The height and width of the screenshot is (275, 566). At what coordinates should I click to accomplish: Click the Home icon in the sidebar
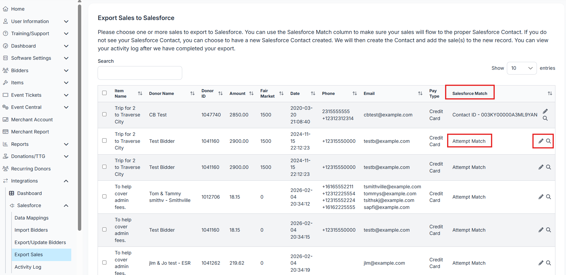[5, 9]
